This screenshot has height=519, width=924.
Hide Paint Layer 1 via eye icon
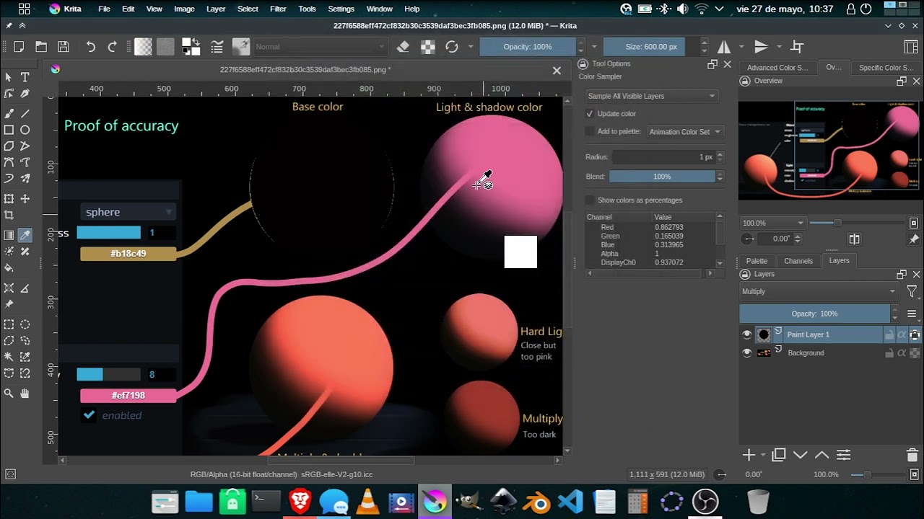746,334
